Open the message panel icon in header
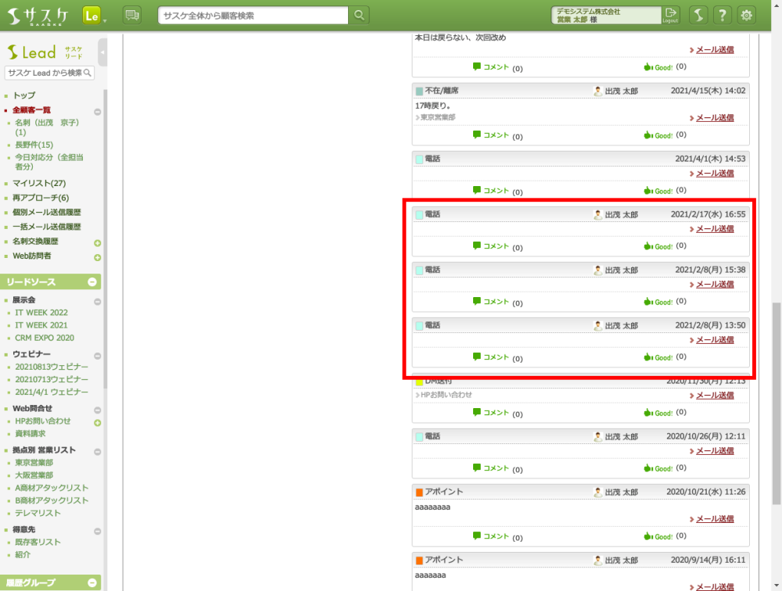Image resolution: width=782 pixels, height=591 pixels. click(132, 16)
